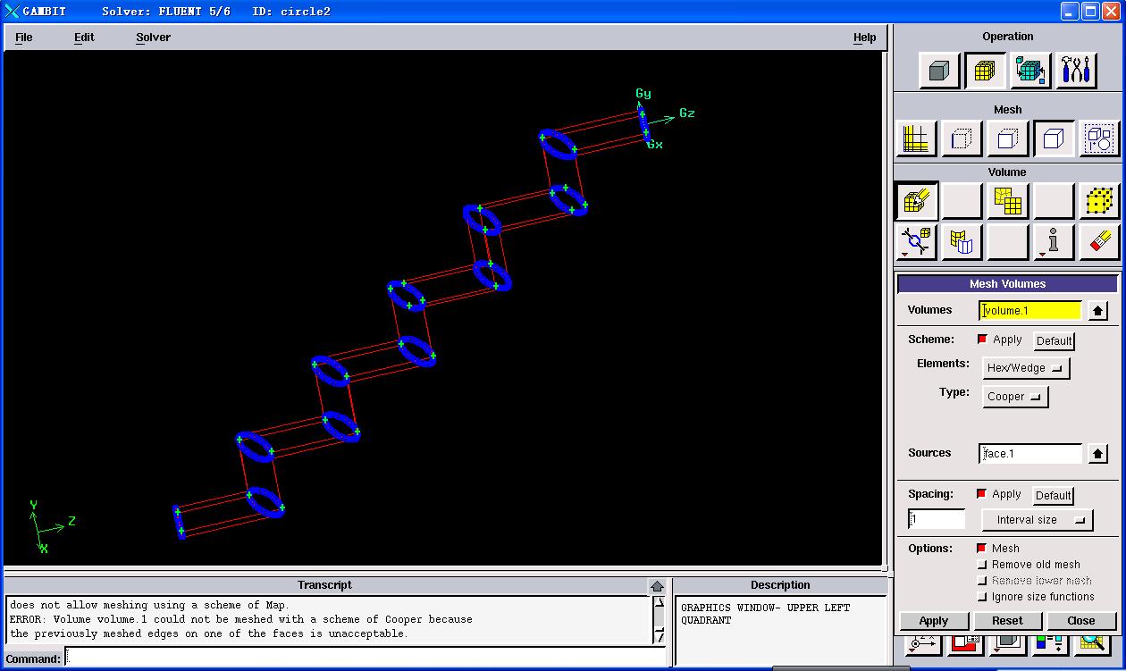This screenshot has width=1126, height=671.
Task: Choose the Volume mesh command icon
Action: click(x=1053, y=138)
